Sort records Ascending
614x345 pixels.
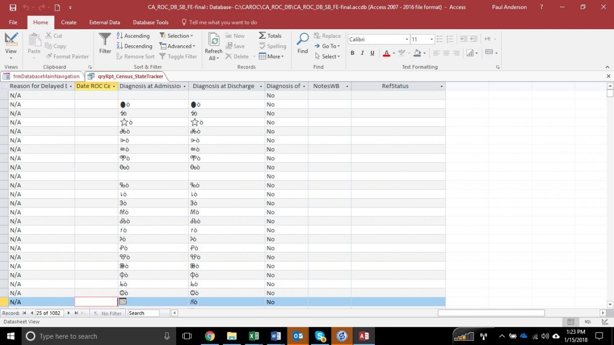(133, 36)
